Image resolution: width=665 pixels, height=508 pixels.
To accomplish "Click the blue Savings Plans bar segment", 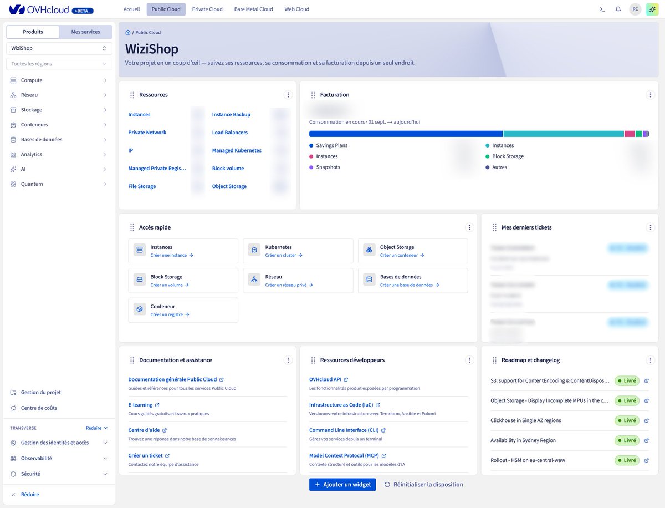I will tap(406, 134).
